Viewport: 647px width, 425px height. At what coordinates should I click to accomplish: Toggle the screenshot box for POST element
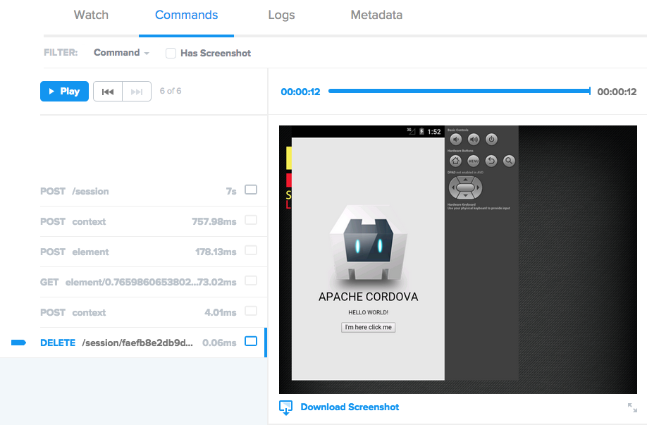point(251,250)
